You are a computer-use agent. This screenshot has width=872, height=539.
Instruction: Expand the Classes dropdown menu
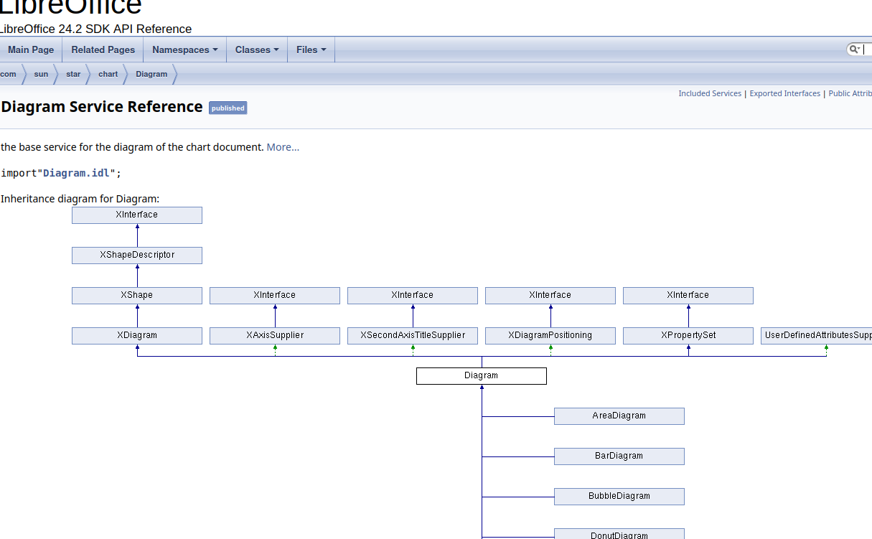click(x=257, y=50)
